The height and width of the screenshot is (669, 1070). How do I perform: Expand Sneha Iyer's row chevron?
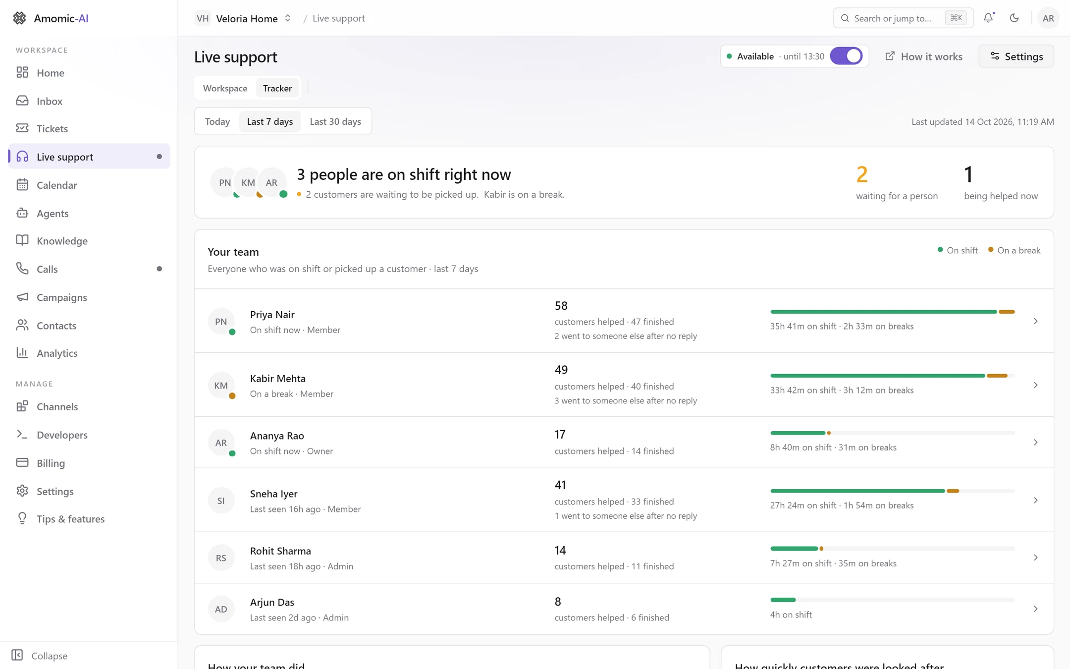1035,501
